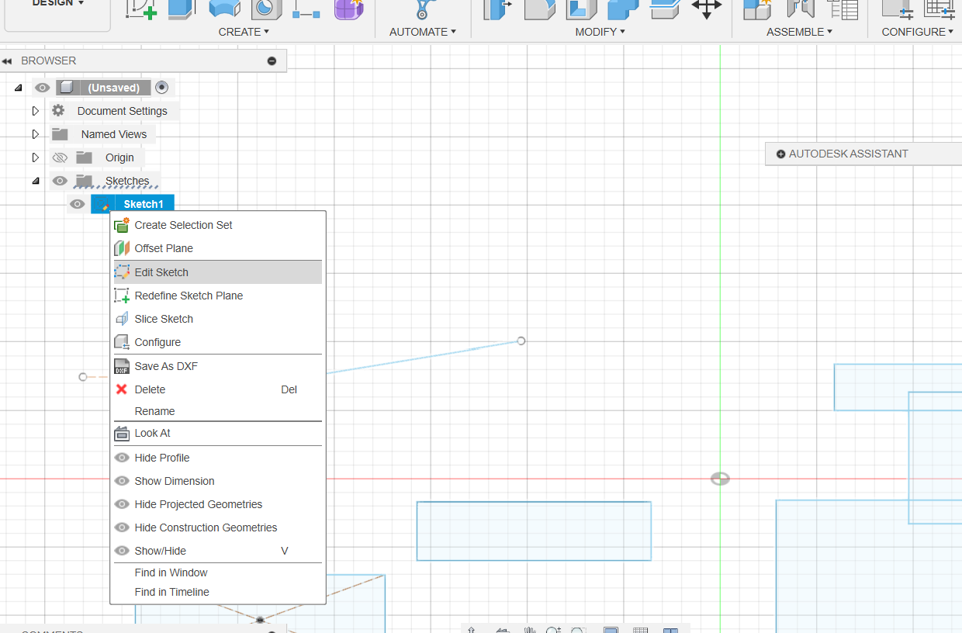Select the Revolve tool in the toolbar
The height and width of the screenshot is (633, 962).
pos(225,9)
